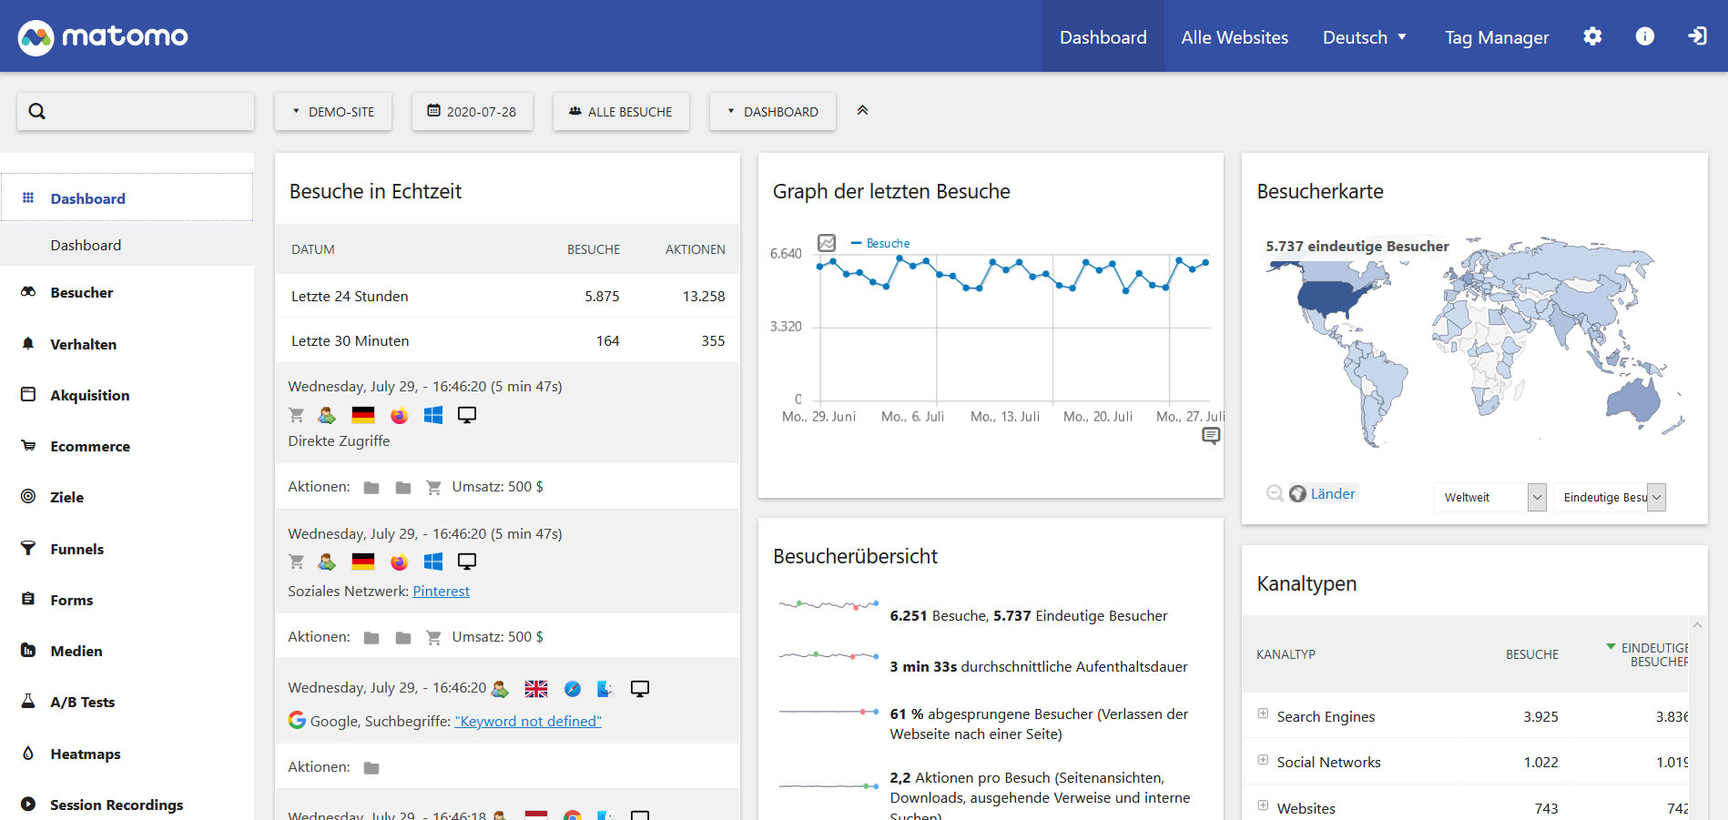Click the search magnifier icon
This screenshot has width=1728, height=820.
point(37,111)
